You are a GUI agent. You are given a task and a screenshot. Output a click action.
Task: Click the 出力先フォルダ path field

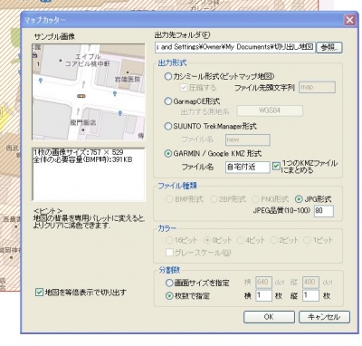coord(235,47)
